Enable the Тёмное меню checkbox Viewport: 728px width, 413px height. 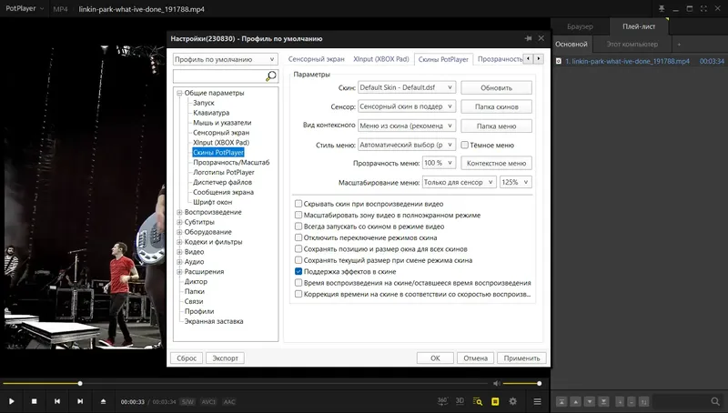[x=465, y=145]
